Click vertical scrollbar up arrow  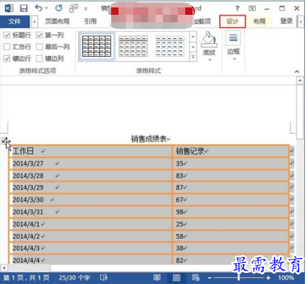(x=300, y=80)
